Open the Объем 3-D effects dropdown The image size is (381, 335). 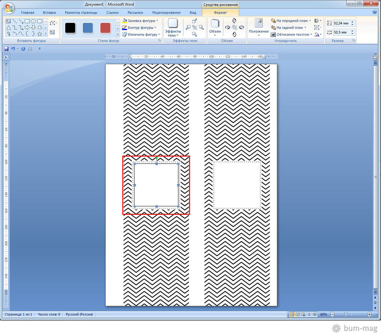coord(215,27)
